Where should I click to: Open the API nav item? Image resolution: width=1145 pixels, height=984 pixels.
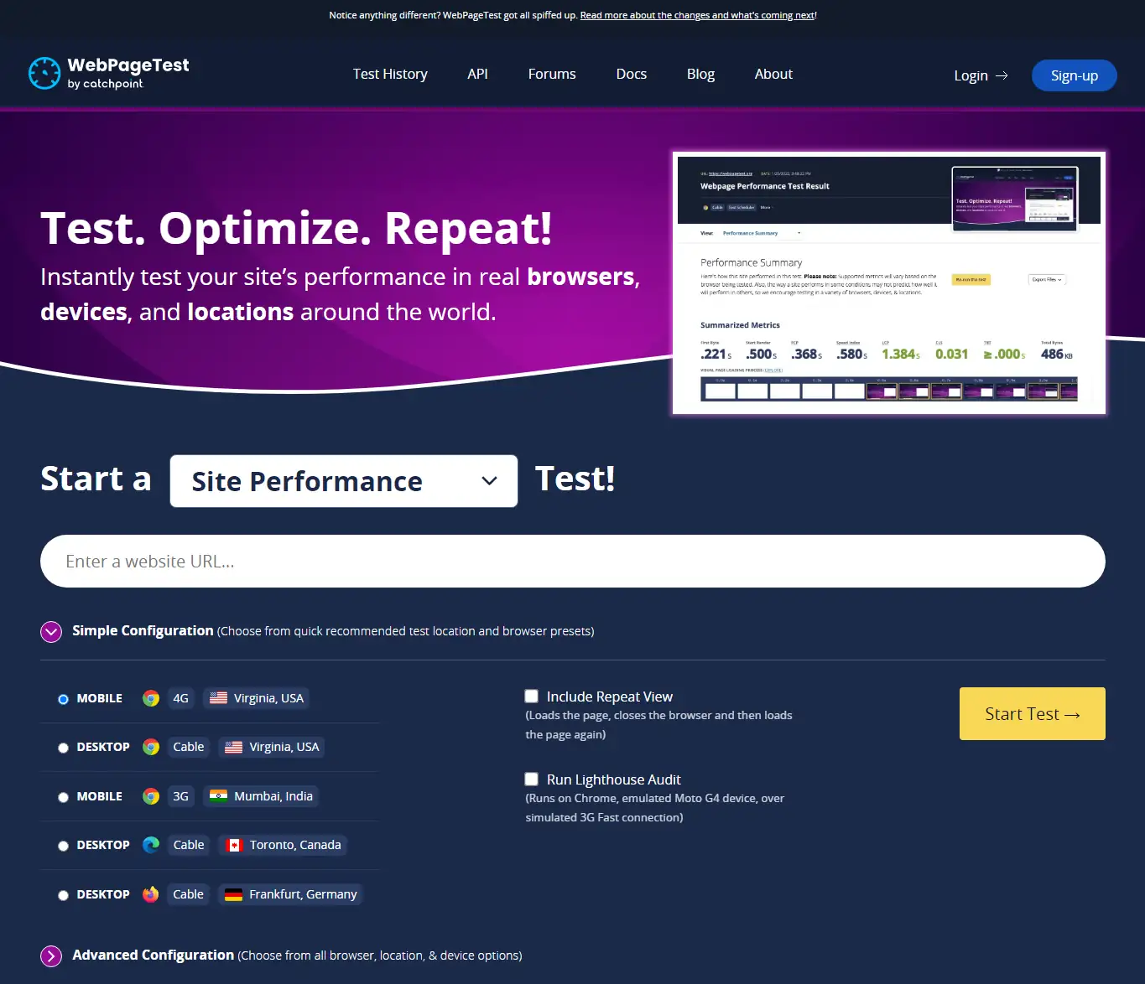pyautogui.click(x=477, y=74)
